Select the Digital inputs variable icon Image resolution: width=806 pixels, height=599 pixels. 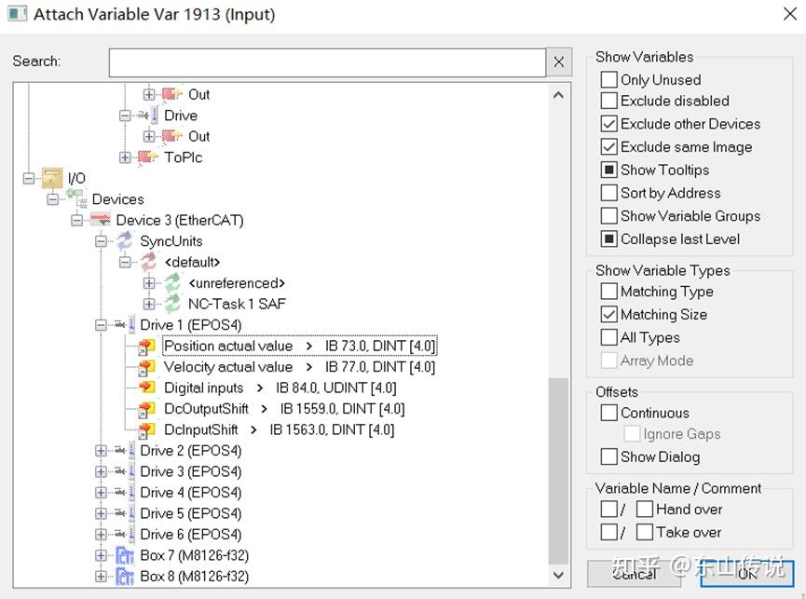tap(147, 388)
